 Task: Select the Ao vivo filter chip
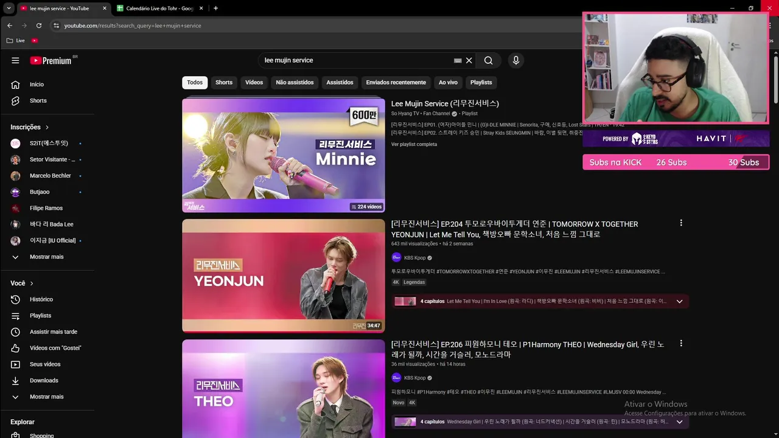(x=448, y=83)
